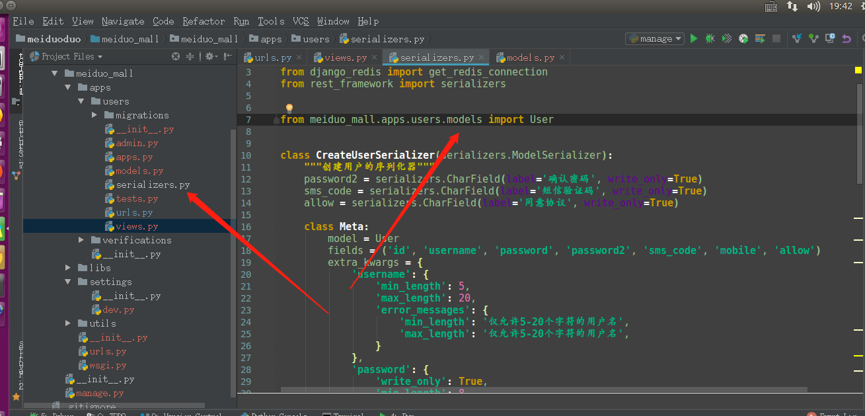Click the profile run icon
Viewport: 865px width, 416px height.
point(743,38)
